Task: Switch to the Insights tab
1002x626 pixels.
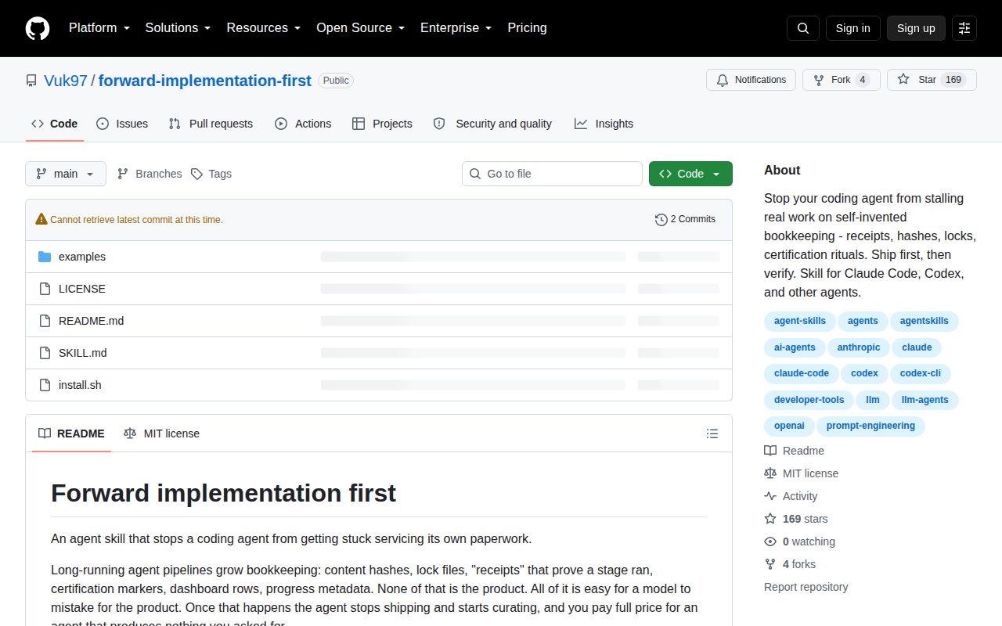Action: (604, 124)
